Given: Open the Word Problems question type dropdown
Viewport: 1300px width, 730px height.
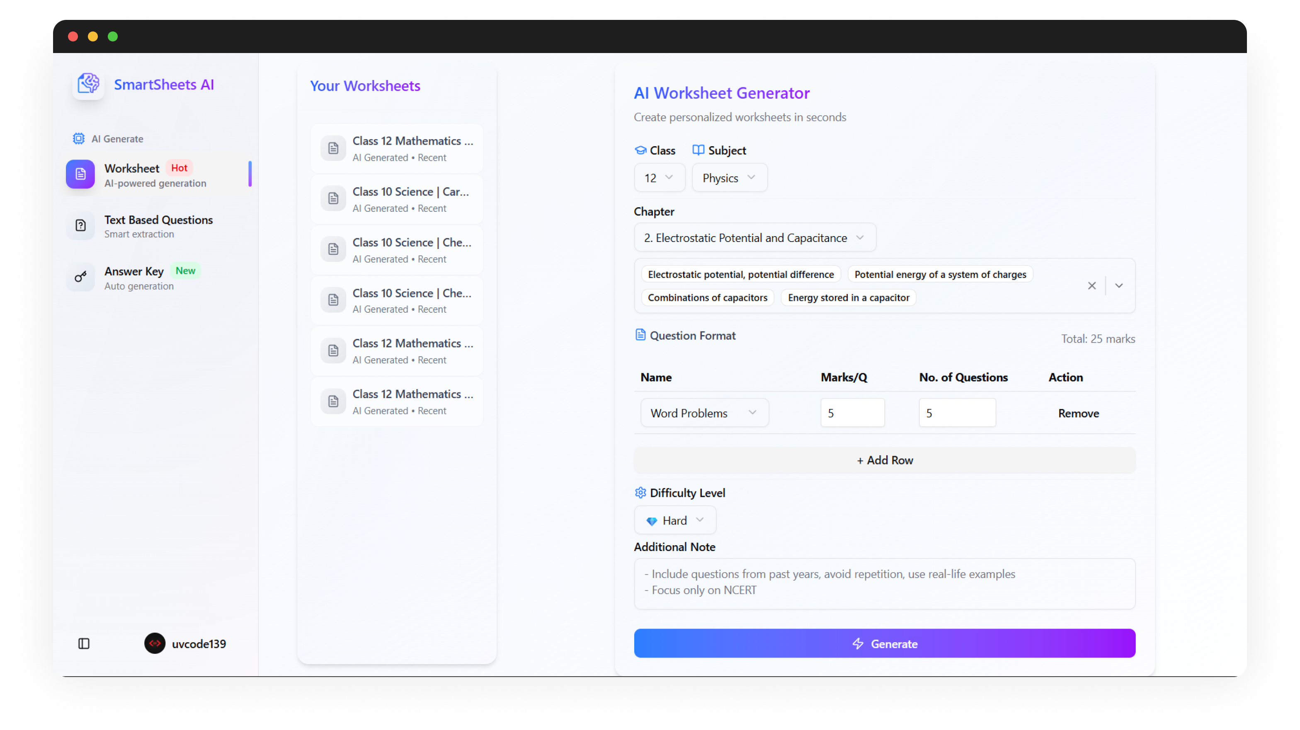Looking at the screenshot, I should point(704,413).
